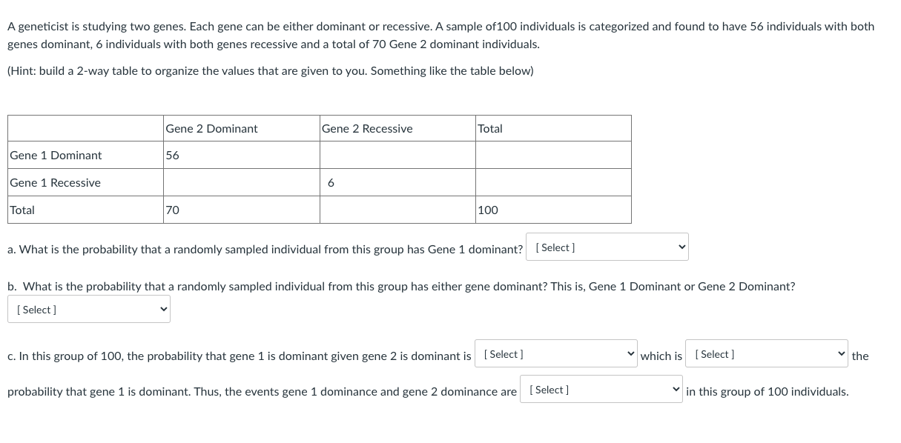
Task: Click the "Gene 1 Dominant" row label
Action: 86,155
